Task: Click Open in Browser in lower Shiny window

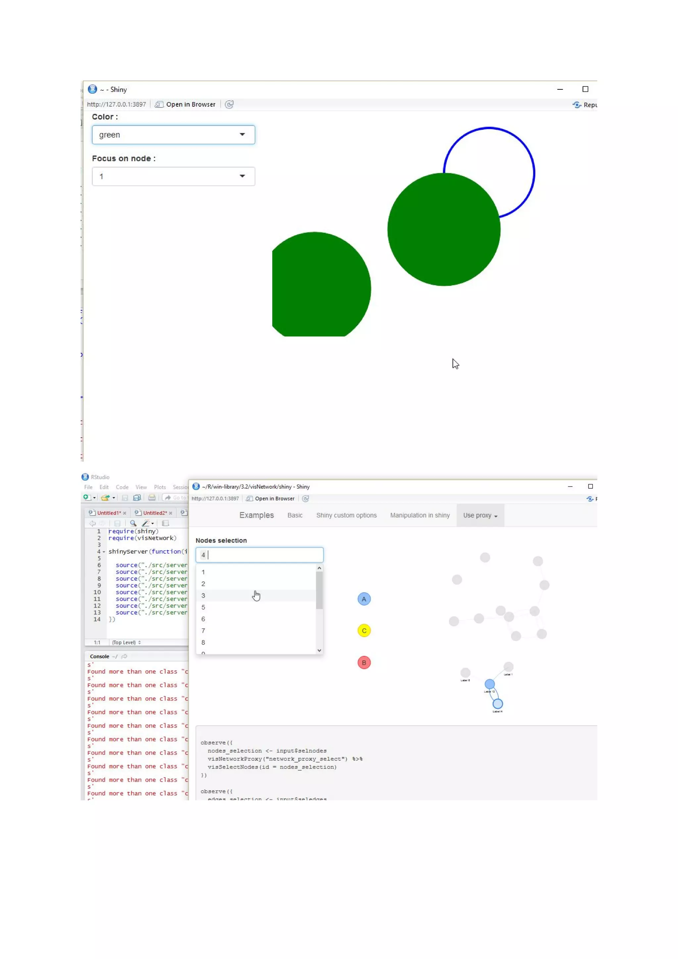Action: click(x=270, y=499)
